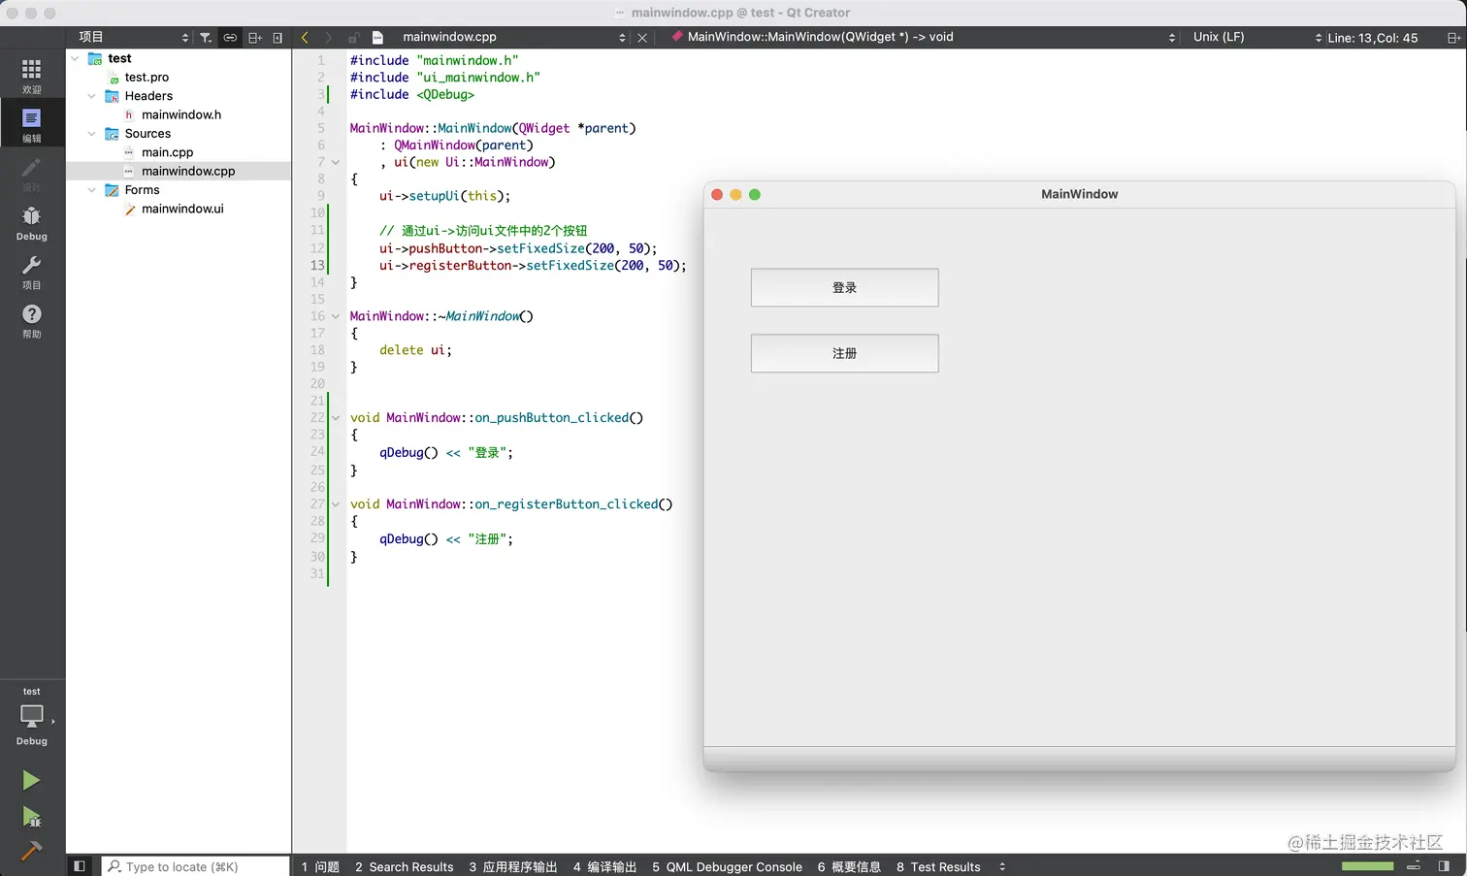The height and width of the screenshot is (876, 1467).
Task: Open the Debug mode in the sidebar
Action: coord(31,222)
